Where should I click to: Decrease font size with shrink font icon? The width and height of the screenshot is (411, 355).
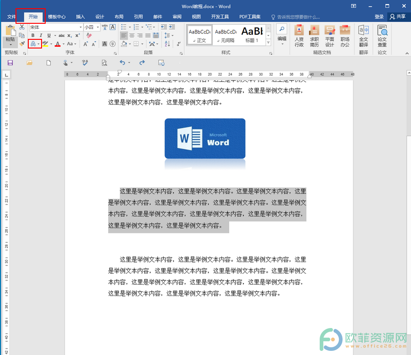coord(94,44)
